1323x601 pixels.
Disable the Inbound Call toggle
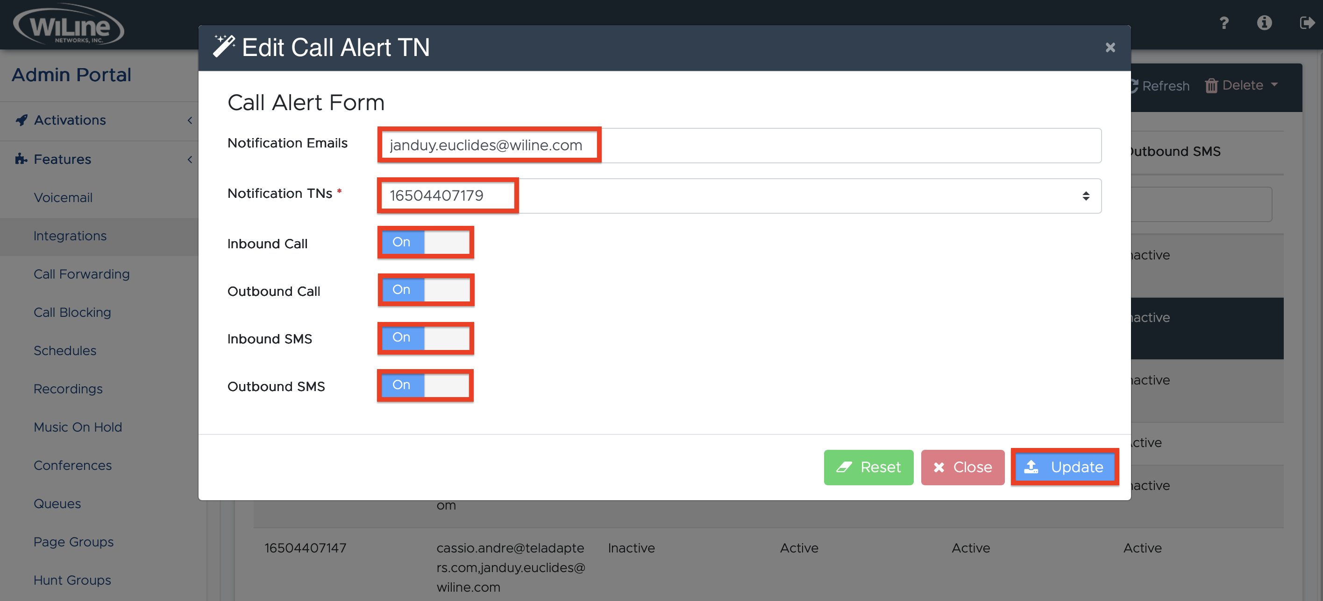(425, 242)
